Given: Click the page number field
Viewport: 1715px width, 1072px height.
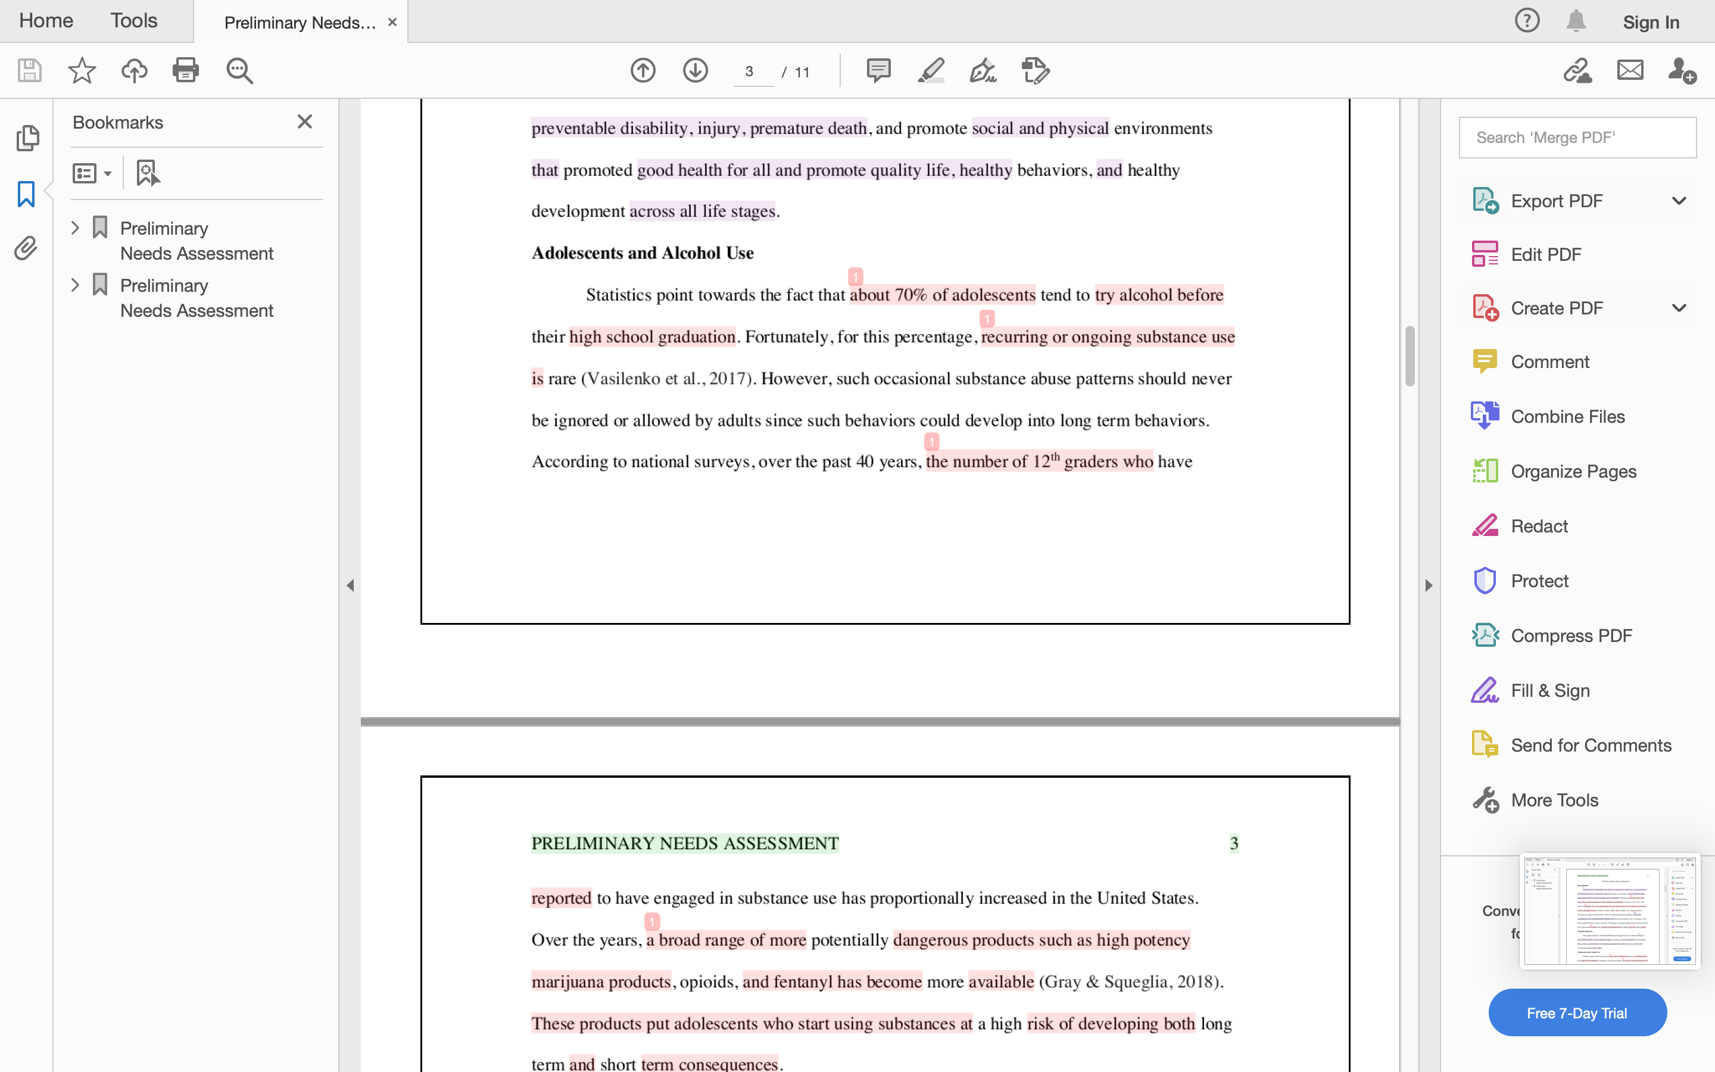Looking at the screenshot, I should point(753,71).
